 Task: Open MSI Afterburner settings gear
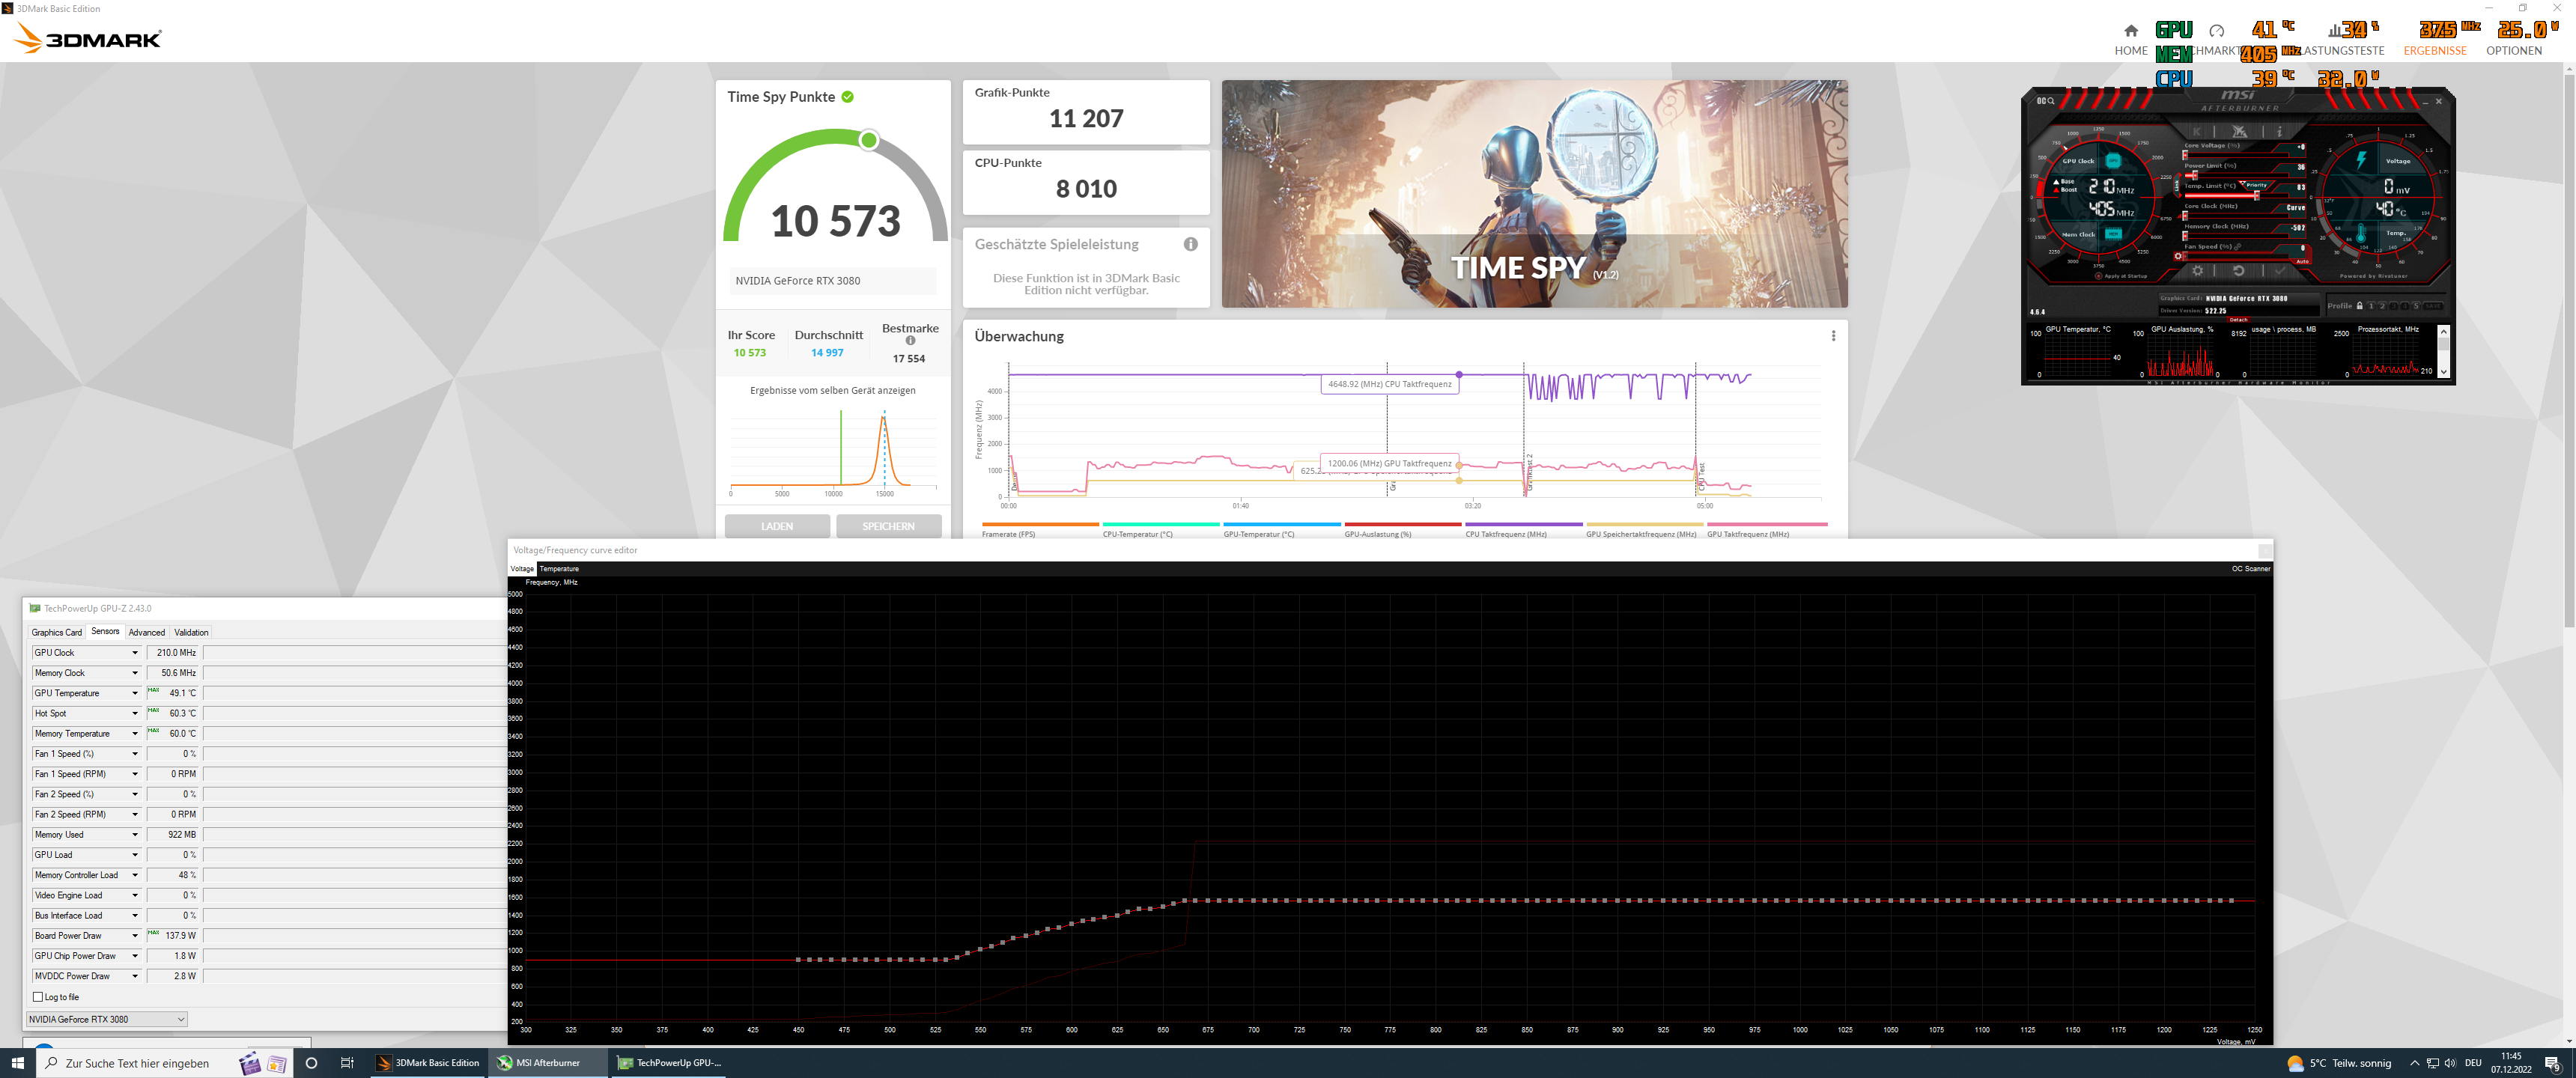coord(2198,271)
